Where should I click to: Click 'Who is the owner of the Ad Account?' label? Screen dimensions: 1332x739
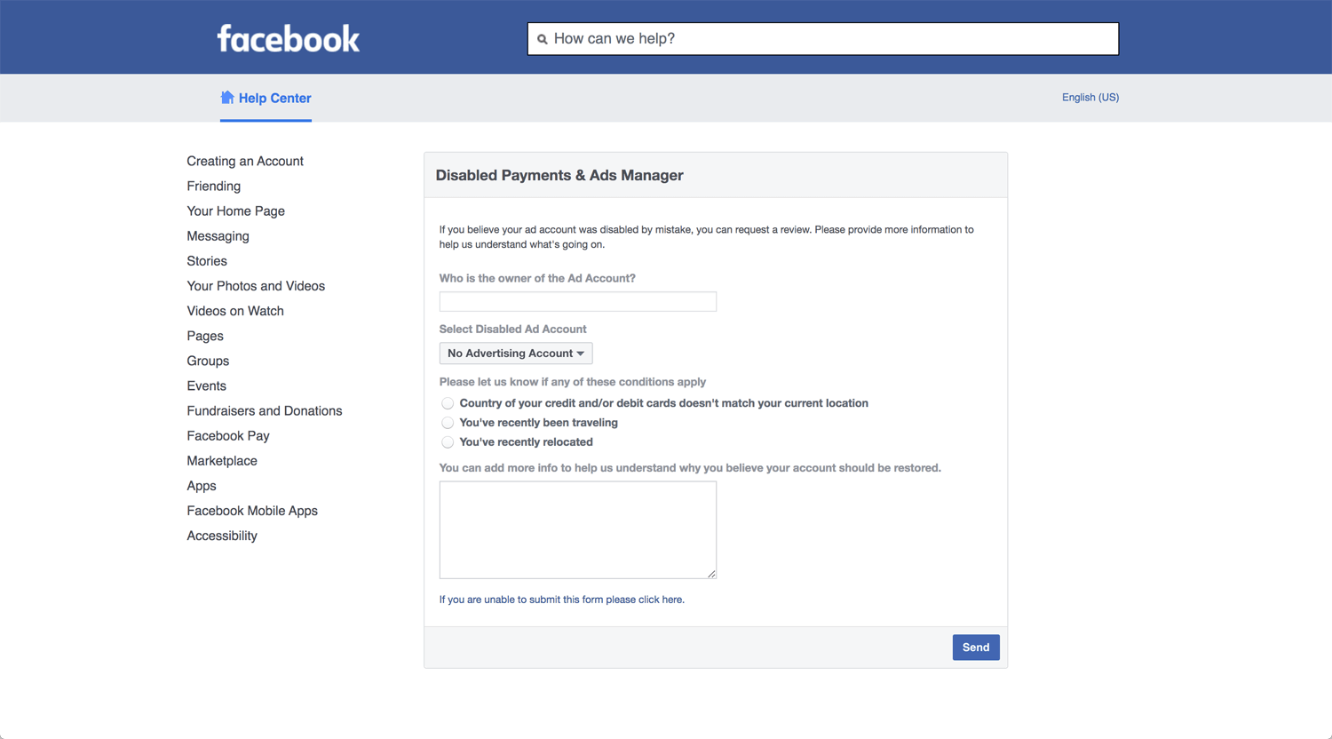pyautogui.click(x=537, y=278)
